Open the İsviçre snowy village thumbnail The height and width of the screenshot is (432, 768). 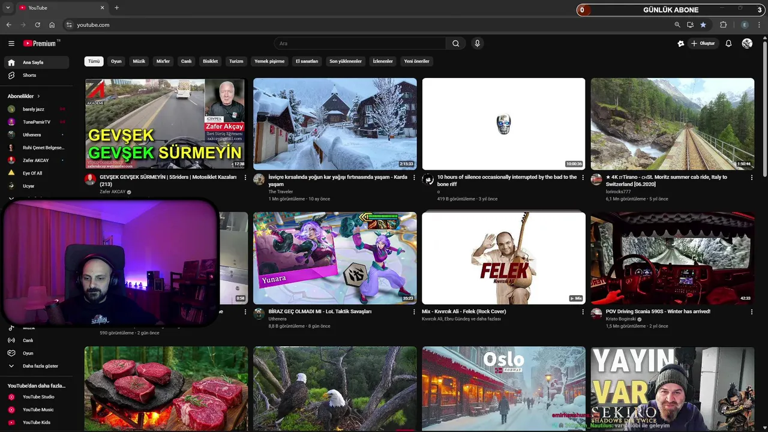click(x=335, y=124)
